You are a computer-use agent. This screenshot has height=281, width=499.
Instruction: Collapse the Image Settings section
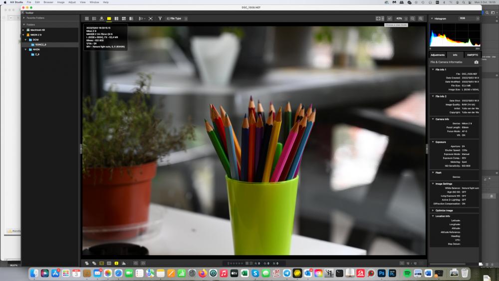pyautogui.click(x=433, y=184)
